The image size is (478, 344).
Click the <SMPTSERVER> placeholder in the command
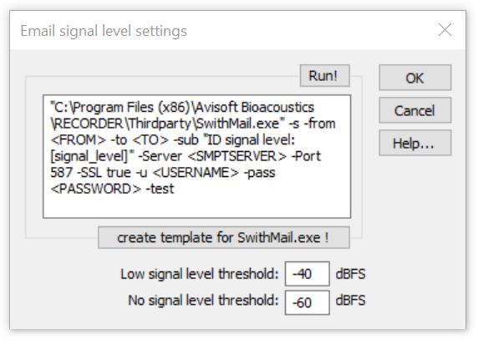(x=236, y=156)
